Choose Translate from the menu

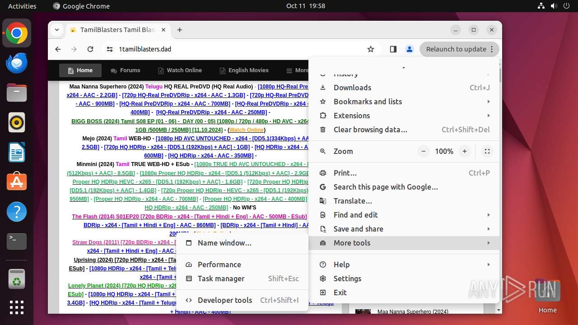tap(404, 201)
